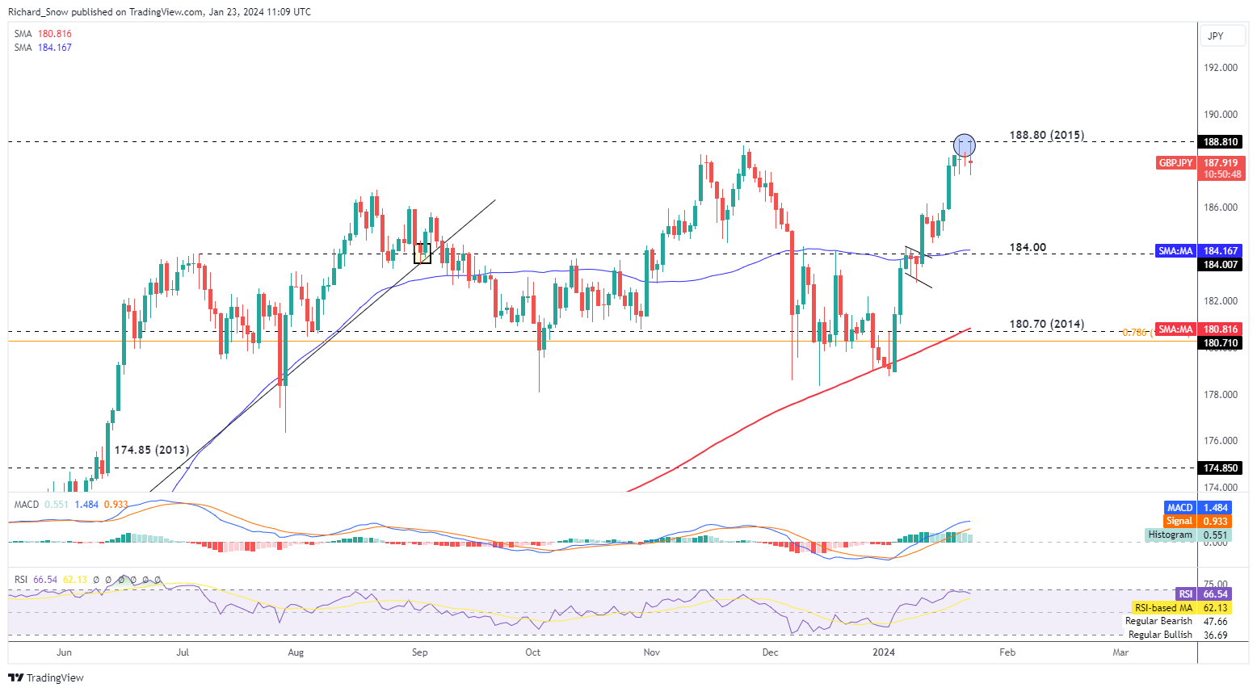1257x692 pixels.
Task: Select the '188.80 (2015)' annotation text
Action: coord(1047,136)
